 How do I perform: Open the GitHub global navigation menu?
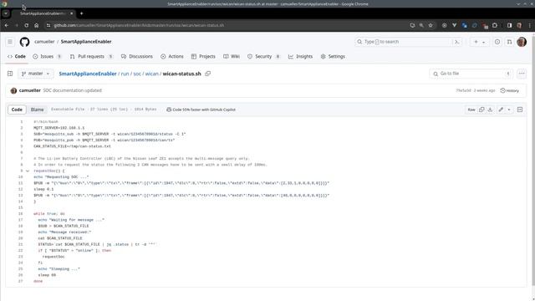(10, 42)
